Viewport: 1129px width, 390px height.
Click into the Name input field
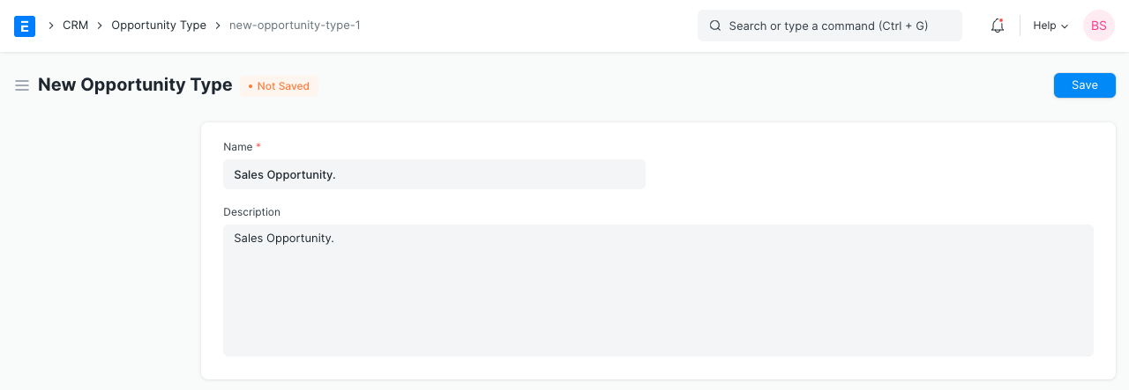click(434, 174)
